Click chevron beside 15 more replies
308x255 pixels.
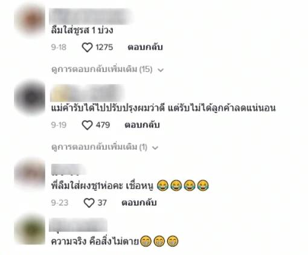161,70
